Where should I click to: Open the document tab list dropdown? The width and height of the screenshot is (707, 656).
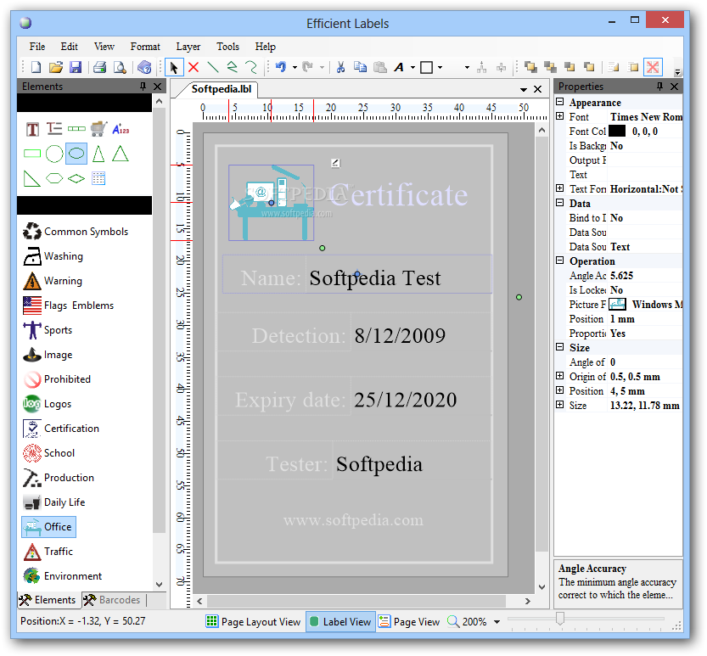pos(523,89)
